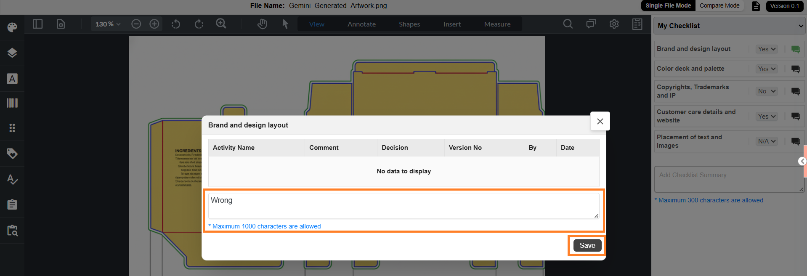This screenshot has width=807, height=276.
Task: Change Customer care details decision dropdown
Action: (767, 116)
